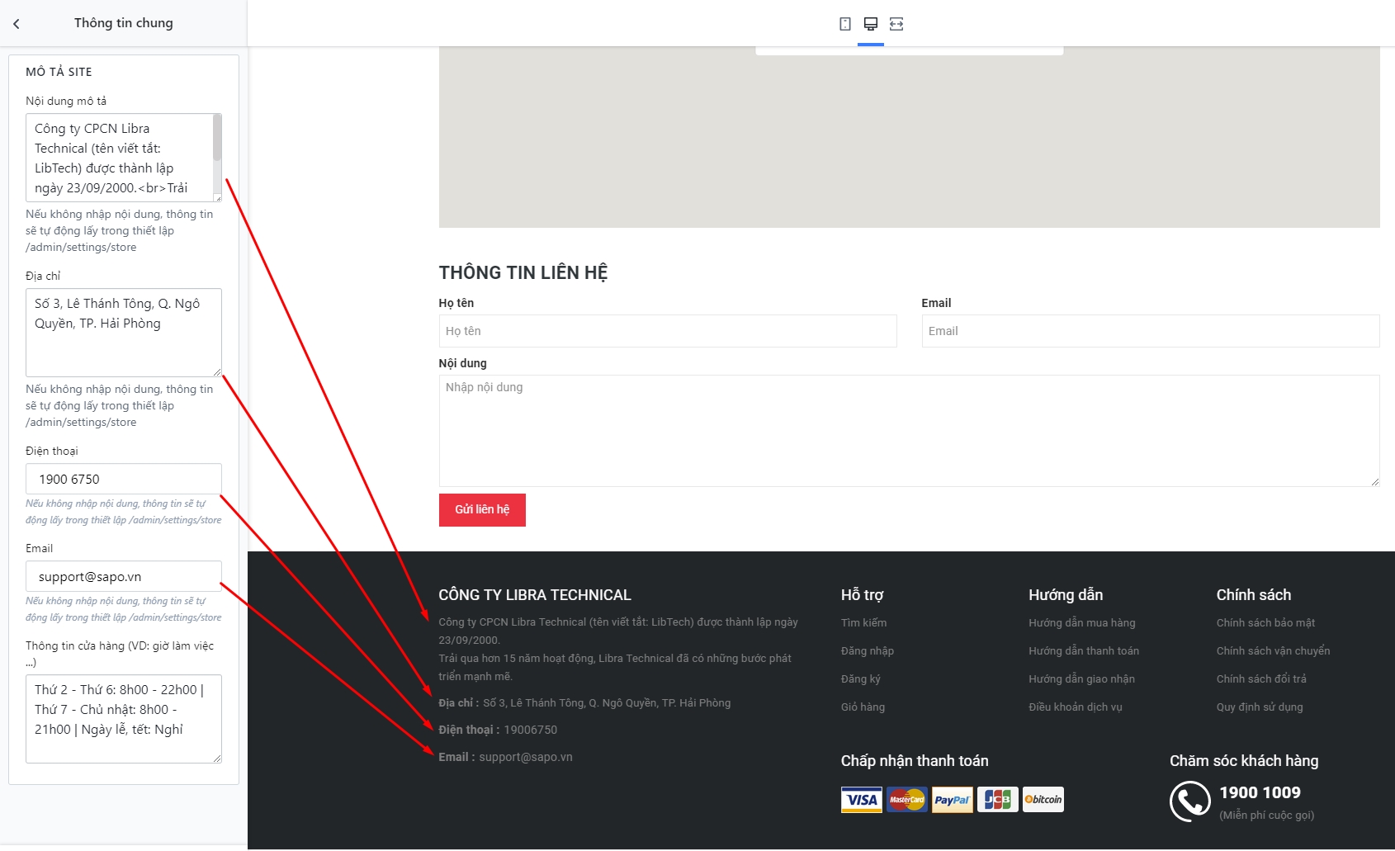This screenshot has width=1395, height=851.
Task: Click the PayPal payment icon
Action: pyautogui.click(x=953, y=800)
